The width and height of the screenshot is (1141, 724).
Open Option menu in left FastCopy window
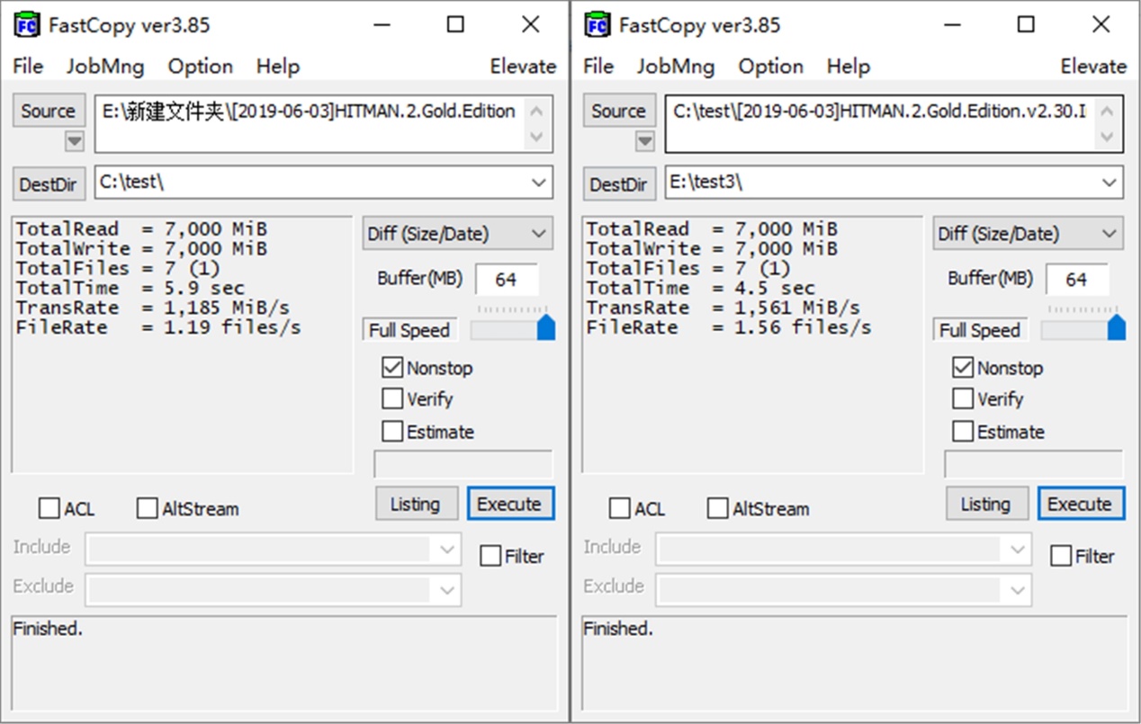point(200,67)
